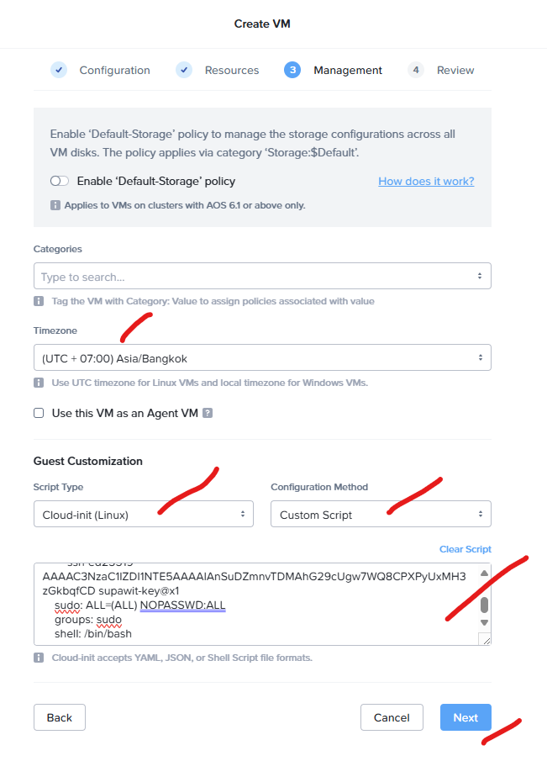The width and height of the screenshot is (547, 777).
Task: Click the script box scrollbar thumb
Action: pos(484,605)
